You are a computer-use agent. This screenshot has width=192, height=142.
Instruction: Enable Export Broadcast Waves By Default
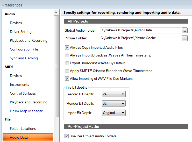(x=67, y=63)
